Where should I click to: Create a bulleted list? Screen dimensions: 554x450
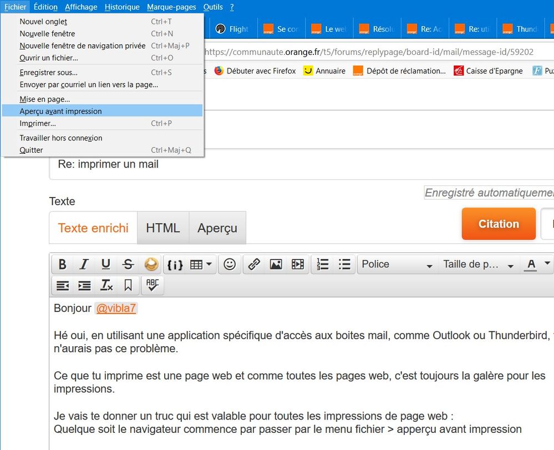344,265
